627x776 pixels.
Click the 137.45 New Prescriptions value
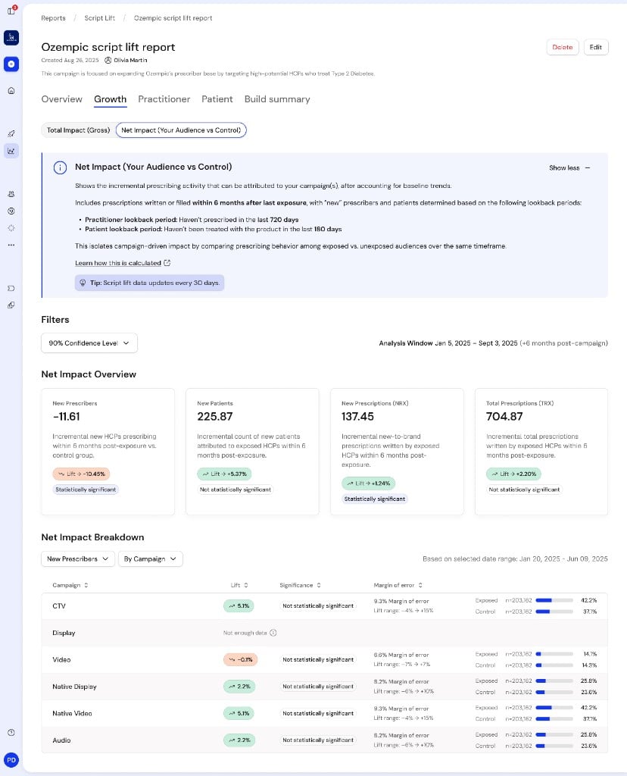357,417
